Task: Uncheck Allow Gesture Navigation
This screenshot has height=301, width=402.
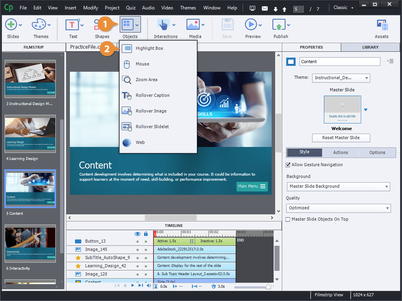Action: [x=288, y=165]
